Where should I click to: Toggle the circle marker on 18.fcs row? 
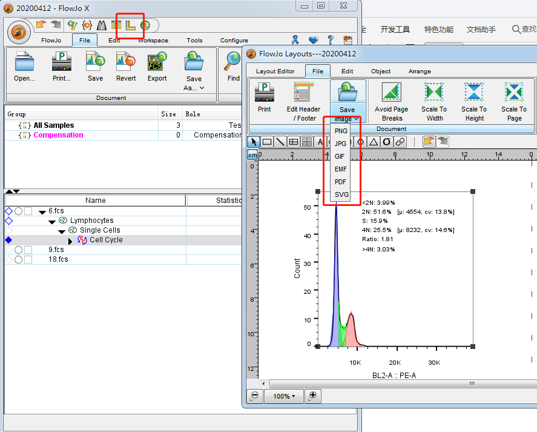click(x=19, y=260)
